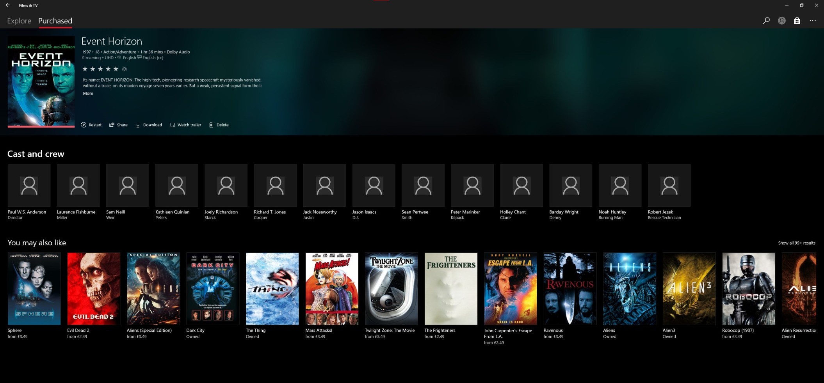Viewport: 824px width, 383px height.
Task: Expand the description with More
Action: point(88,94)
